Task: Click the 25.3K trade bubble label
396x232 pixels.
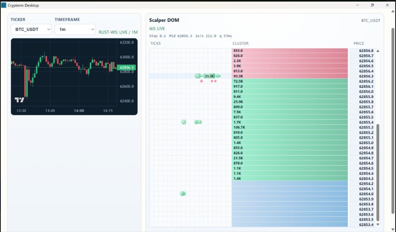Action: (x=209, y=76)
